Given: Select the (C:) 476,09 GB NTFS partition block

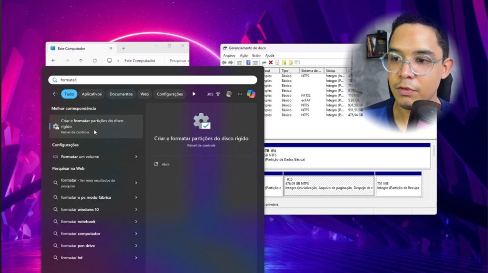Looking at the screenshot, I should [x=328, y=185].
